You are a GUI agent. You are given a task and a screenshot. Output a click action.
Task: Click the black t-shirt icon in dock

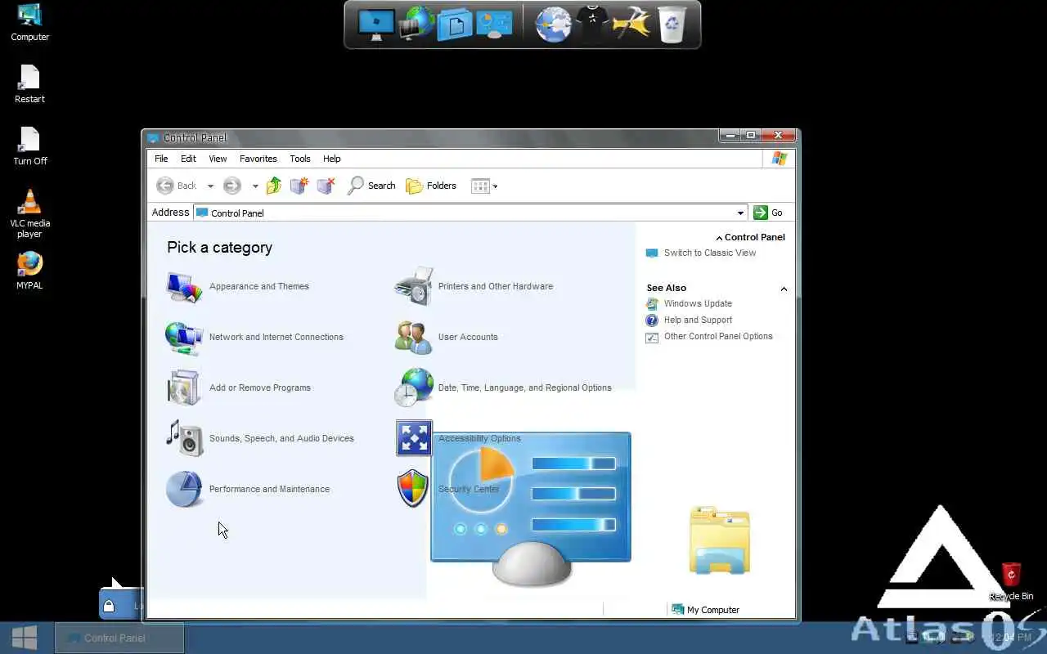tap(591, 24)
